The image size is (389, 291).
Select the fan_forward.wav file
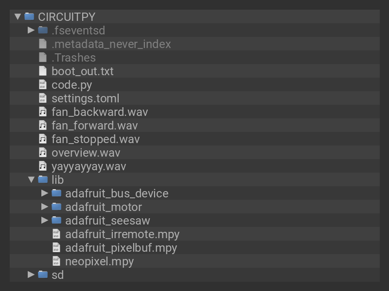(94, 125)
